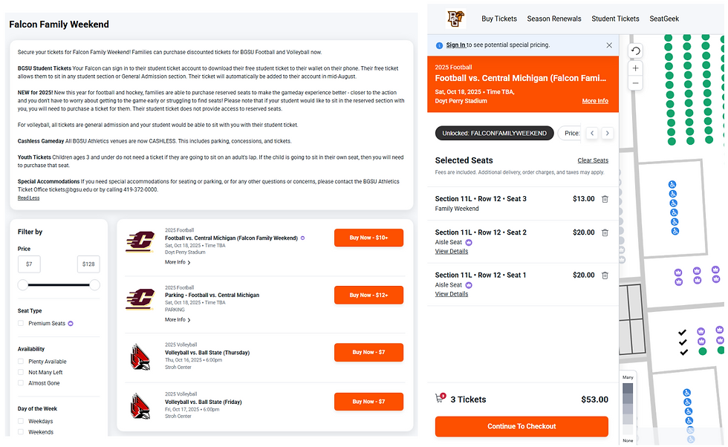Go to next price filter with right chevron

tap(608, 133)
